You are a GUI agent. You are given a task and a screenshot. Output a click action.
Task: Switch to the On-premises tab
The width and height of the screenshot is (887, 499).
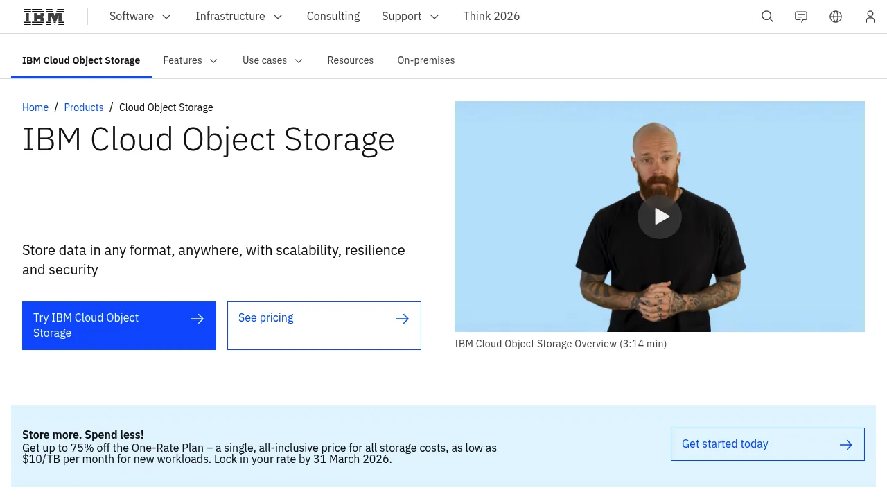(426, 60)
